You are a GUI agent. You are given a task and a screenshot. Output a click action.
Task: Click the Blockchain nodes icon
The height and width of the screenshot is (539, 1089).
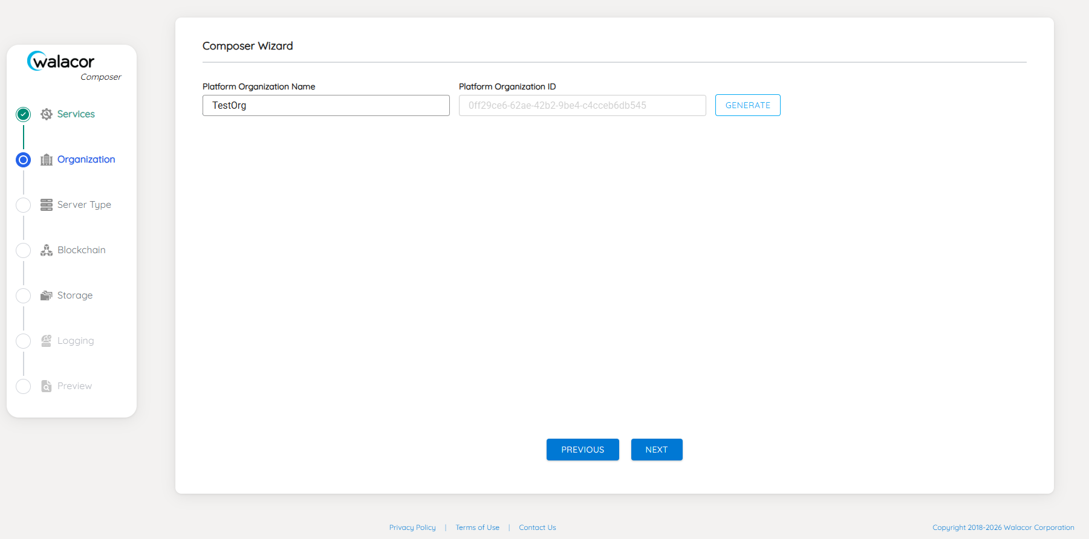point(47,250)
